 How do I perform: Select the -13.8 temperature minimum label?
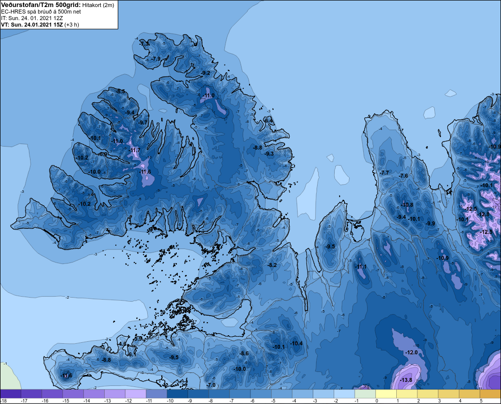pos(406,380)
